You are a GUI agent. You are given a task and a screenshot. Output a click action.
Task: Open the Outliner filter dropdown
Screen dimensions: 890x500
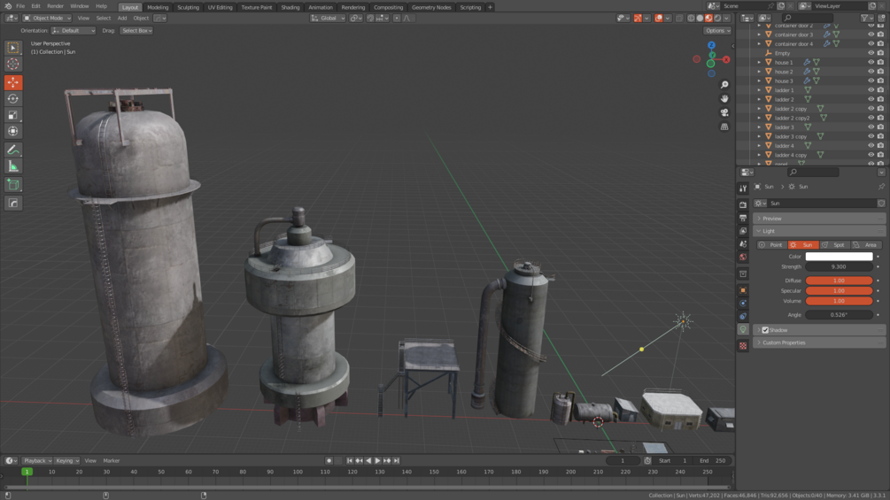pyautogui.click(x=866, y=18)
